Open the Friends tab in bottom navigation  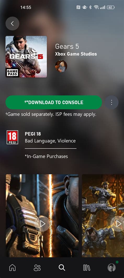37,267
